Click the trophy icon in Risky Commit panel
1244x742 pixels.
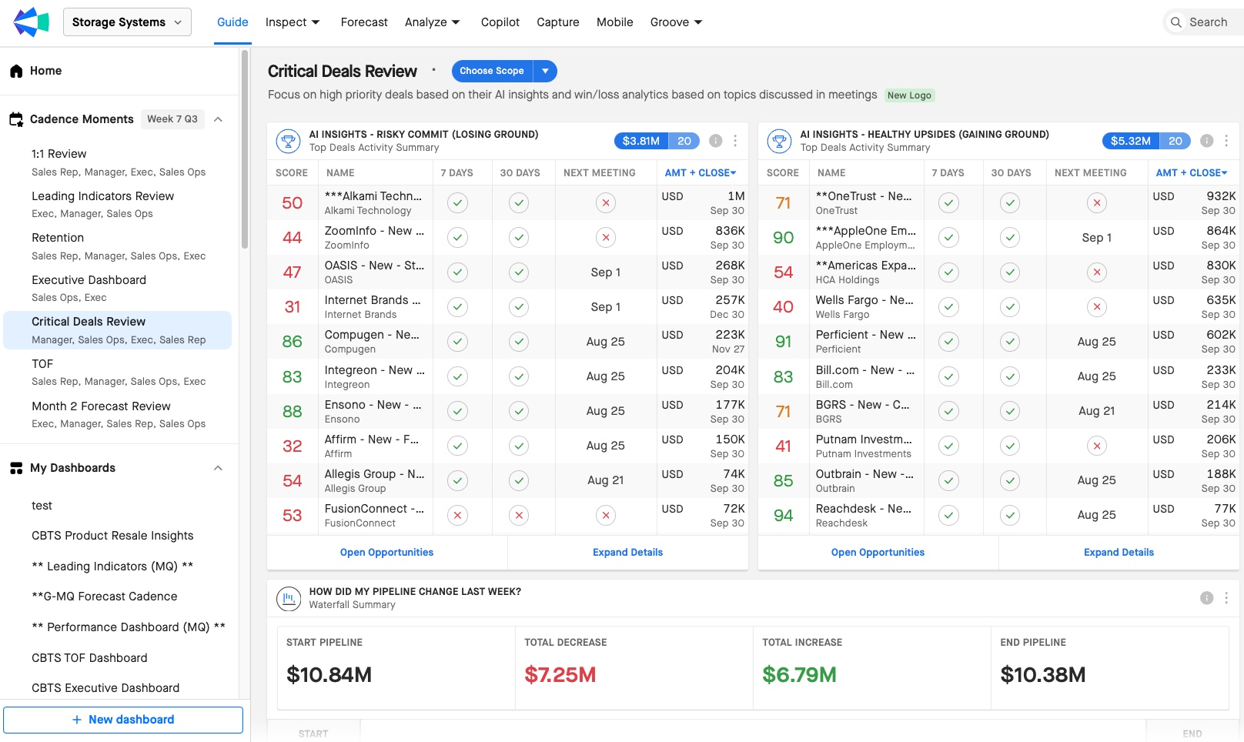pyautogui.click(x=289, y=141)
